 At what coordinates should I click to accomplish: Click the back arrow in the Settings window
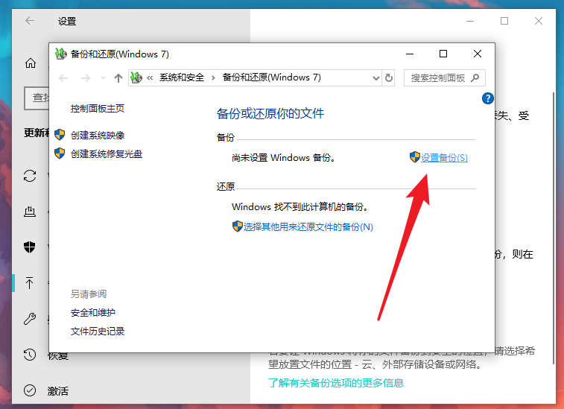click(x=30, y=21)
